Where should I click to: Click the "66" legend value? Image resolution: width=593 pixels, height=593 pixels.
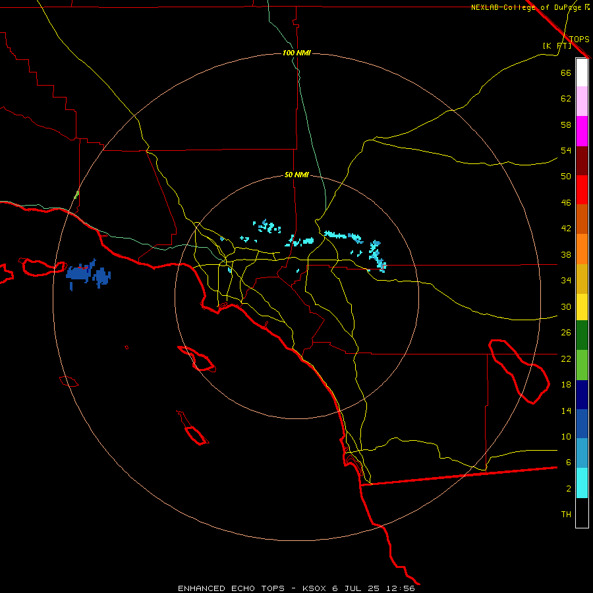(x=566, y=72)
